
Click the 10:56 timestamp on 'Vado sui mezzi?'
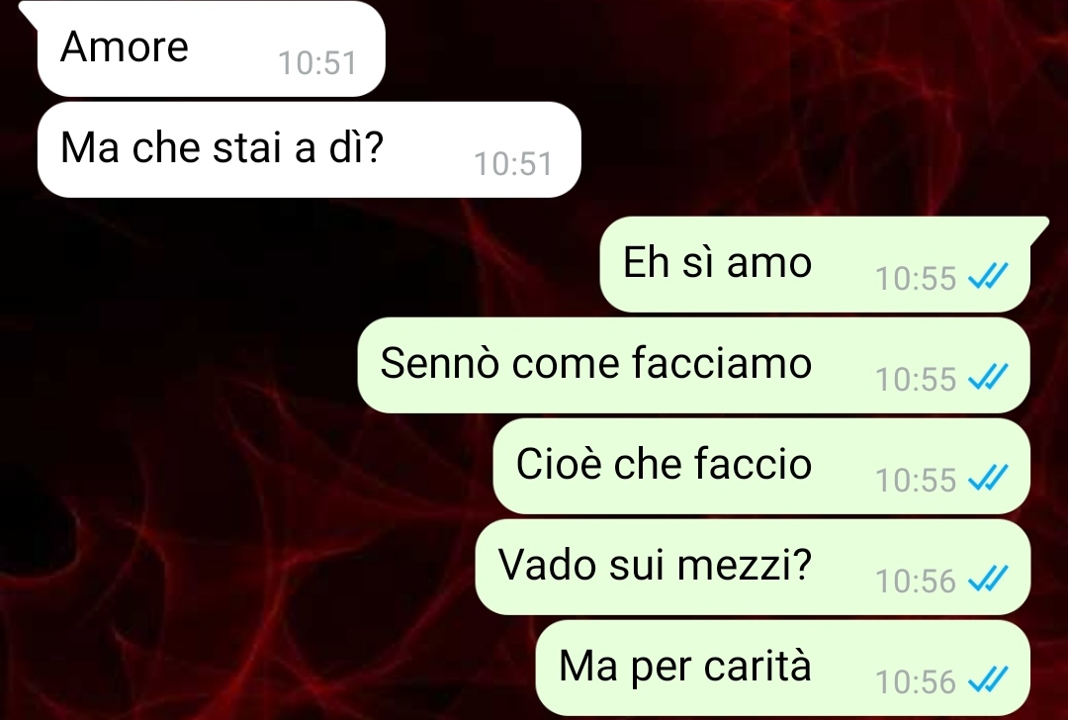tap(916, 581)
